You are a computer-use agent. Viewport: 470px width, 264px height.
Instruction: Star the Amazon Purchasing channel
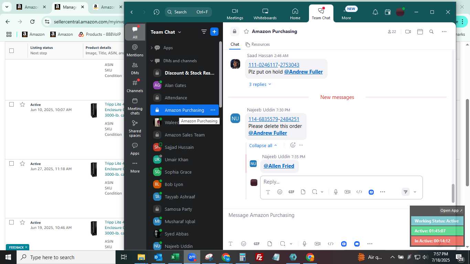(246, 31)
